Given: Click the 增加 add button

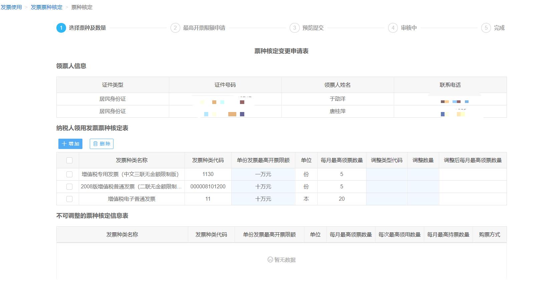Looking at the screenshot, I should pyautogui.click(x=70, y=144).
